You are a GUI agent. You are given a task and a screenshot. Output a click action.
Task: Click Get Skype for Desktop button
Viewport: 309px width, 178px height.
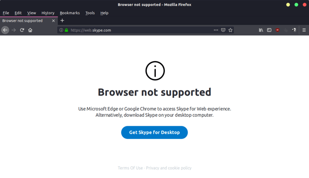(x=155, y=132)
